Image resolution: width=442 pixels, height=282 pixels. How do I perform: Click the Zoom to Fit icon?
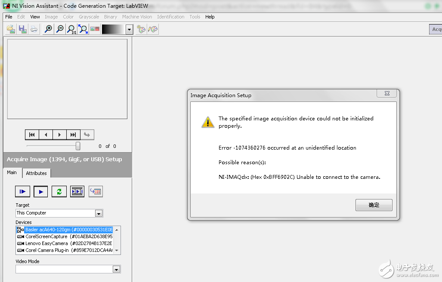click(x=83, y=29)
